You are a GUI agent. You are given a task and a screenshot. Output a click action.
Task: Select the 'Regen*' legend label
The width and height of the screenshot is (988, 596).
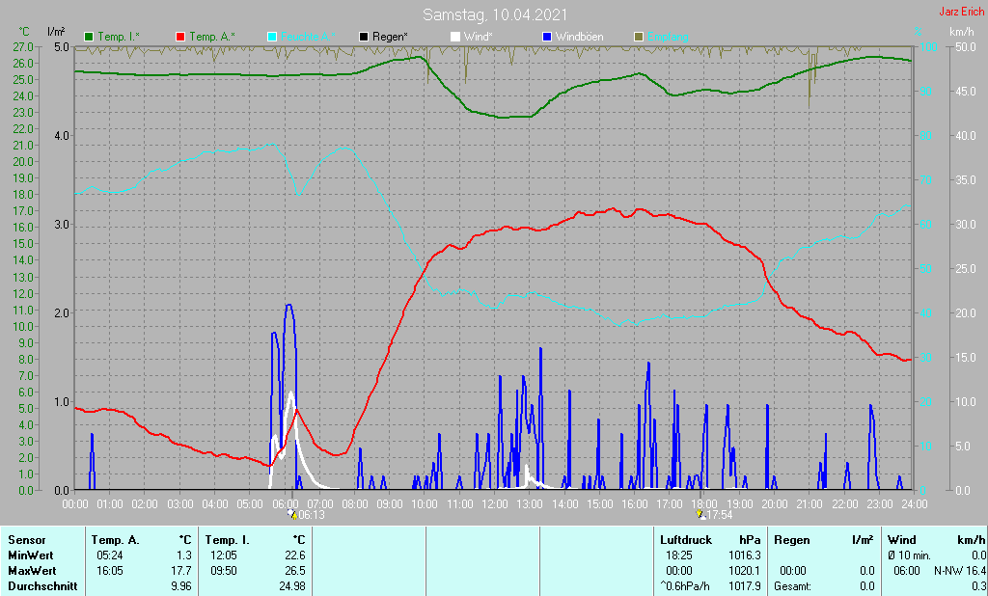coord(390,37)
